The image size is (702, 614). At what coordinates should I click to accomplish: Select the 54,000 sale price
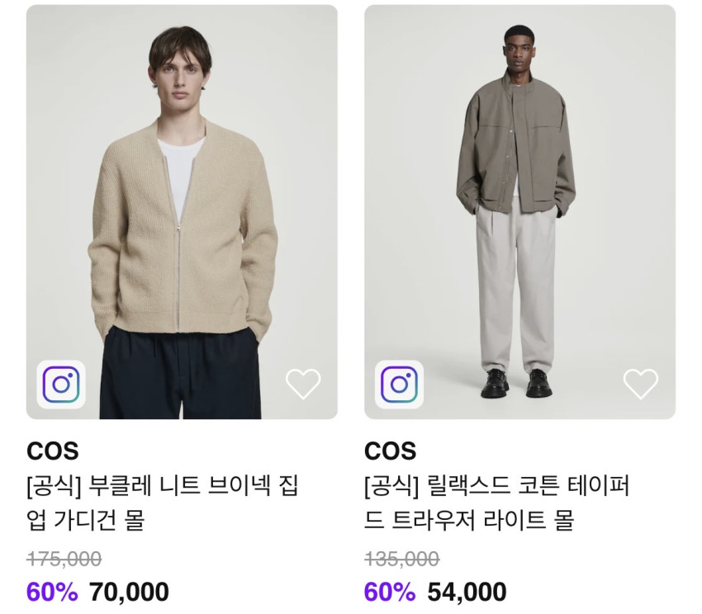coord(467,592)
